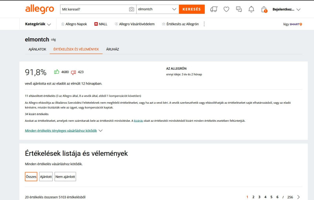
Task: Open the ÁRUHÁZ tab
Action: coord(113,49)
